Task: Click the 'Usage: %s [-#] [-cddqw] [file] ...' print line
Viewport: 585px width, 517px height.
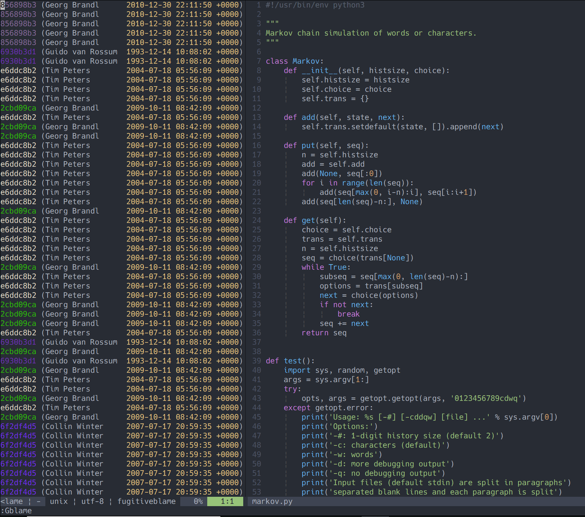Action: pyautogui.click(x=429, y=417)
